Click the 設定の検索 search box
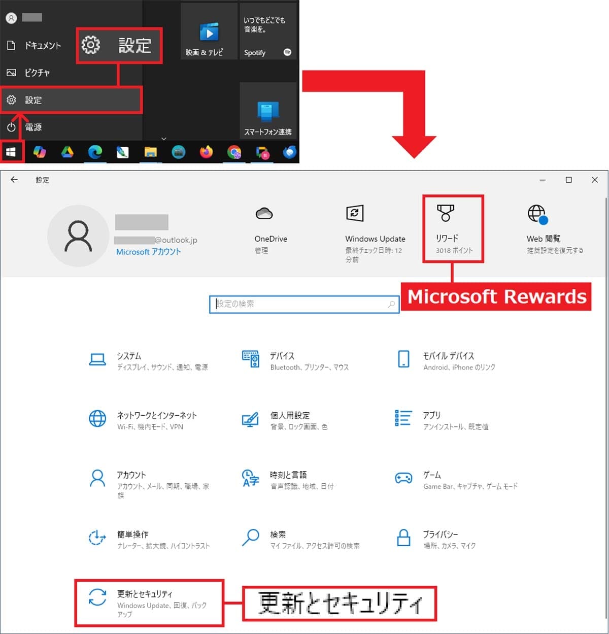 tap(304, 304)
